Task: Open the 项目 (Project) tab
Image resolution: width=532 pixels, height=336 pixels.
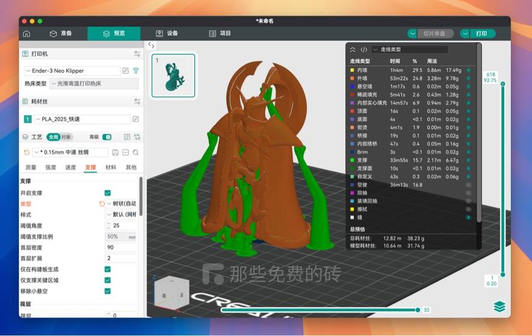Action: click(220, 33)
